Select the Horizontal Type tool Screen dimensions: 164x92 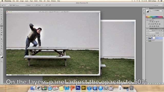2,44
